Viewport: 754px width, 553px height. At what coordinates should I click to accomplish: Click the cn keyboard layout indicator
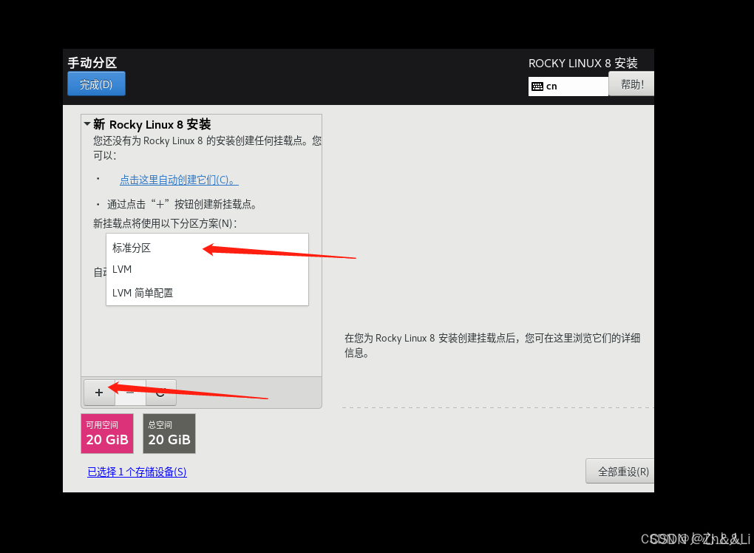(x=568, y=86)
